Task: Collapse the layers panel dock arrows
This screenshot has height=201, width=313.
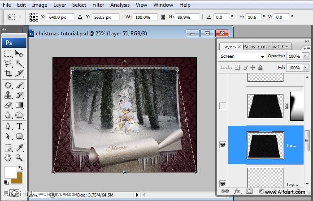Action: pyautogui.click(x=307, y=41)
